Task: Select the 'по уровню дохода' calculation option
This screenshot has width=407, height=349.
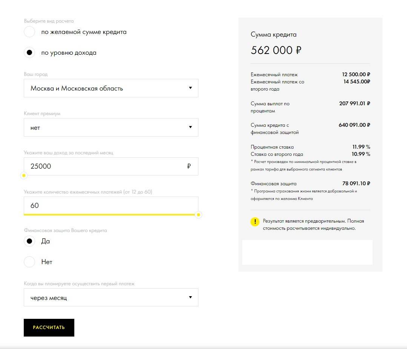Action: pos(29,53)
